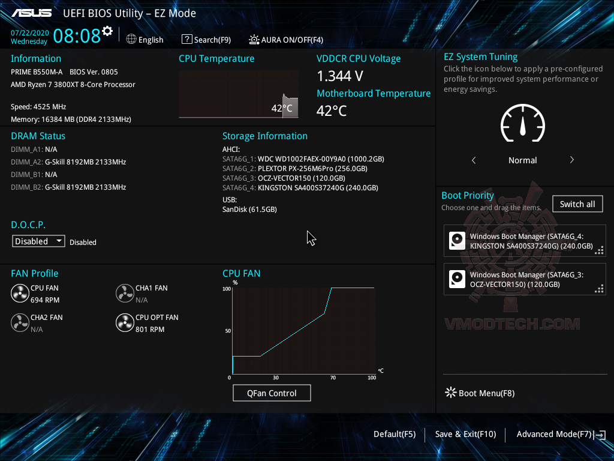Click the Boot Menu star icon
614x461 pixels.
click(451, 393)
